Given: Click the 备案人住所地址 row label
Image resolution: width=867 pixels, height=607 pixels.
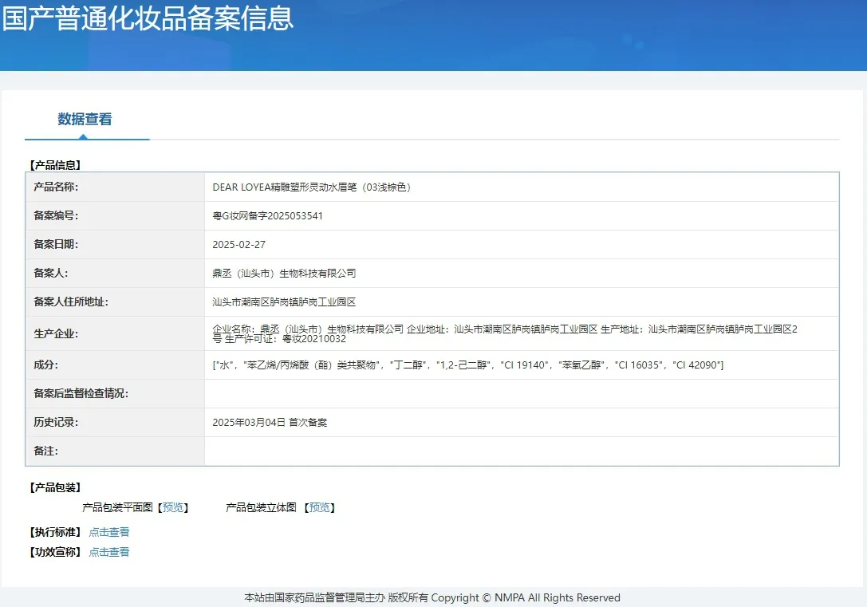Looking at the screenshot, I should (x=71, y=302).
